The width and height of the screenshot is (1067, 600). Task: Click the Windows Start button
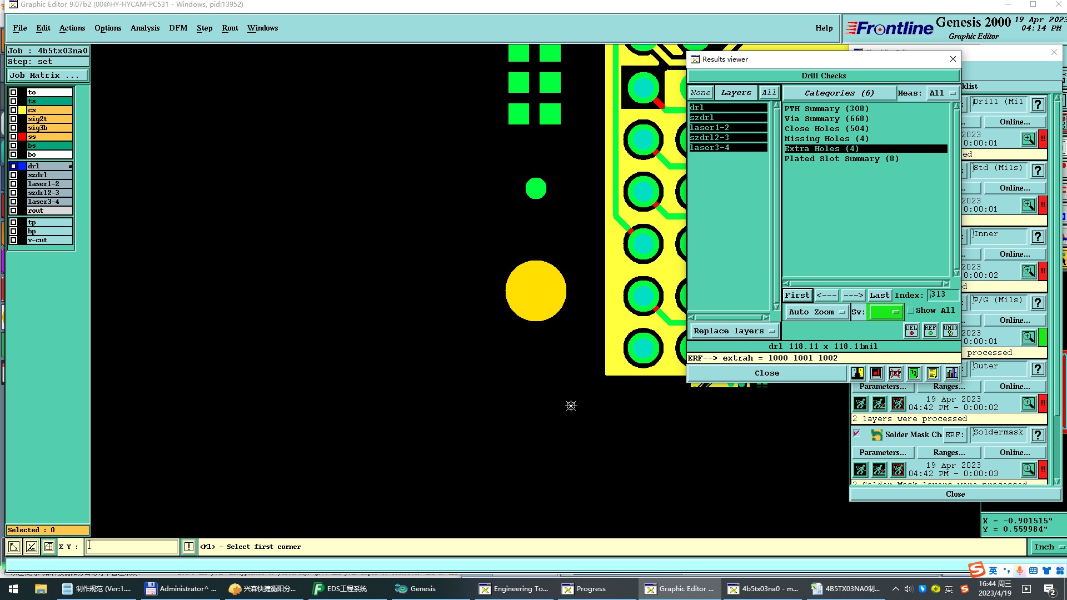pyautogui.click(x=13, y=589)
